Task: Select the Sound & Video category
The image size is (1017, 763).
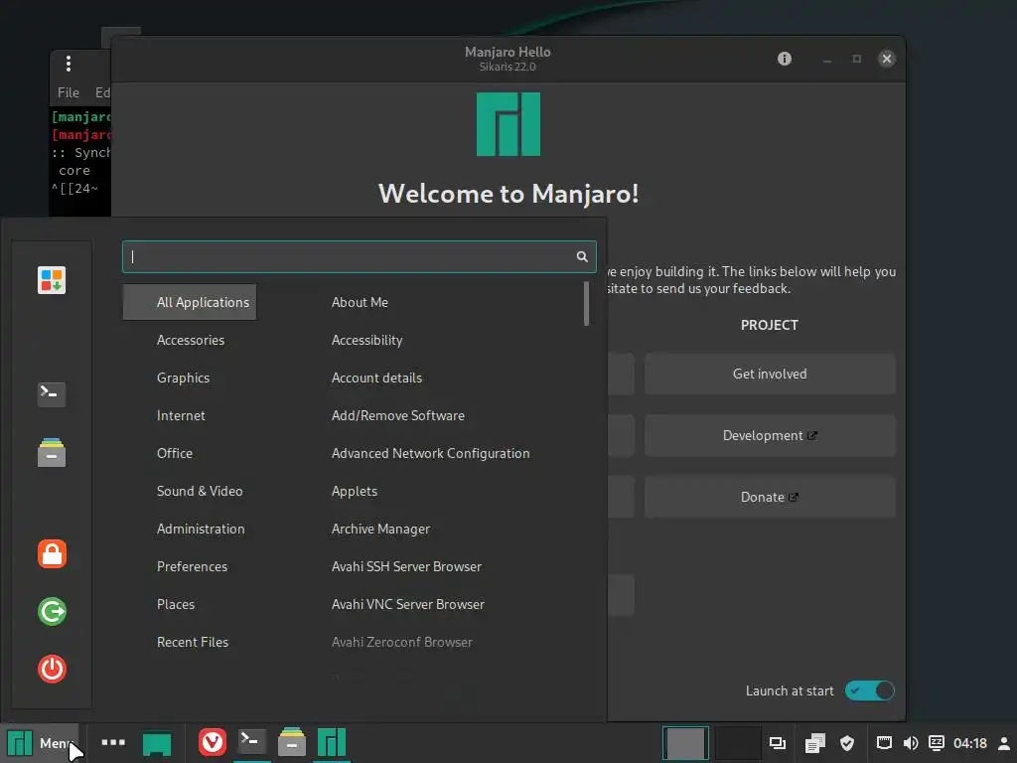Action: click(x=190, y=491)
